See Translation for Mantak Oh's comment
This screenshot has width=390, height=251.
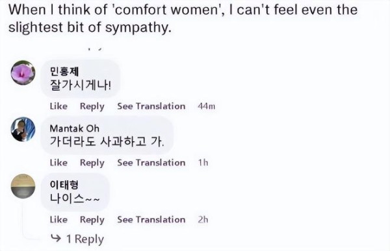coord(151,163)
